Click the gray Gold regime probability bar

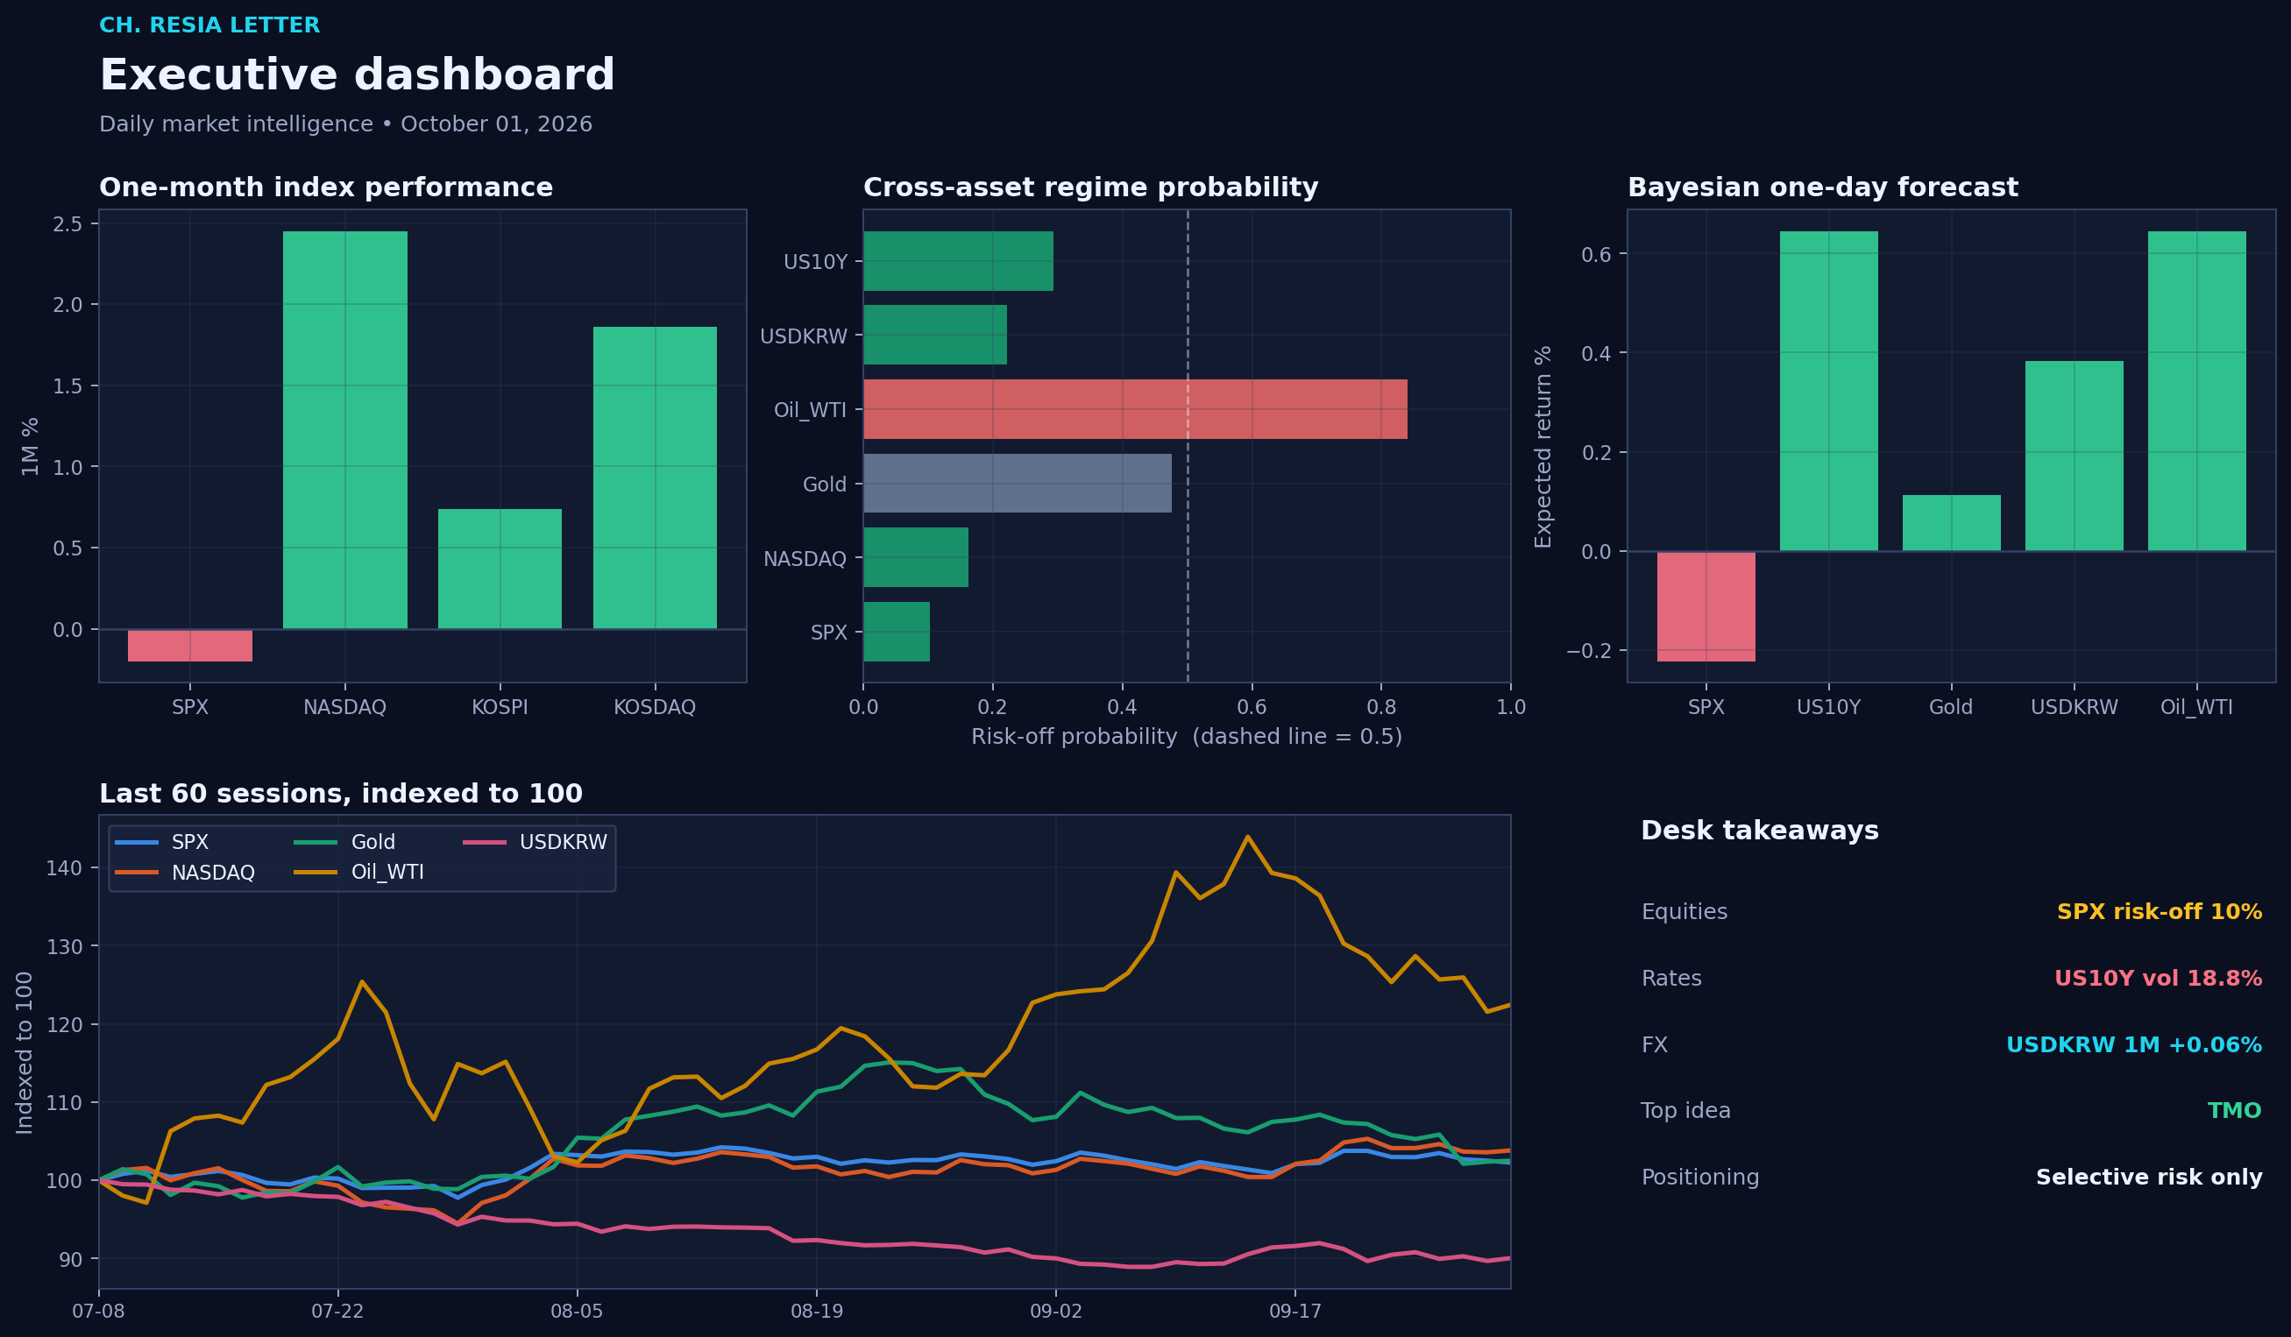1018,484
